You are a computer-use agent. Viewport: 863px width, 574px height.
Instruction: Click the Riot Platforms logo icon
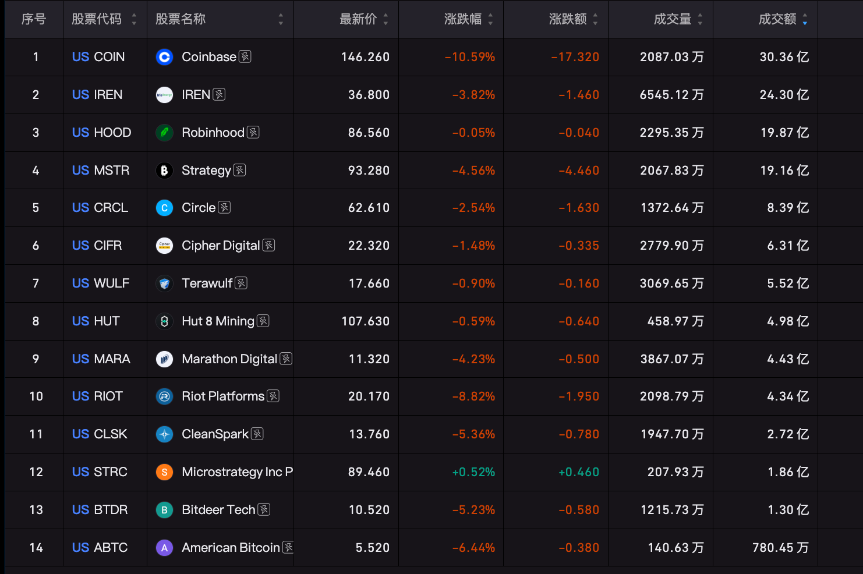pyautogui.click(x=164, y=396)
